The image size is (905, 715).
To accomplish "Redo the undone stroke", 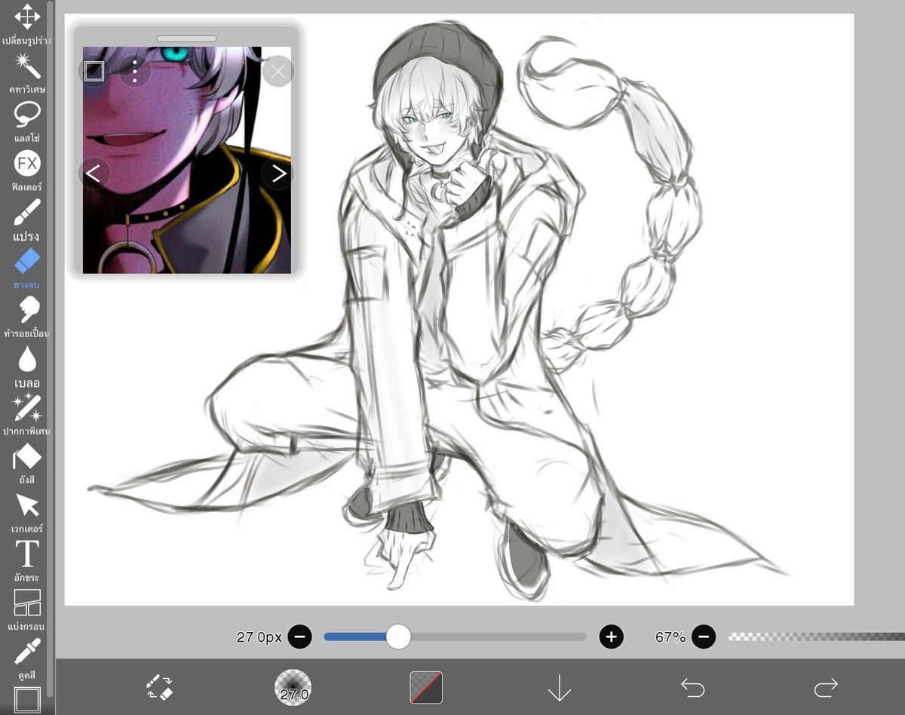I will (826, 687).
